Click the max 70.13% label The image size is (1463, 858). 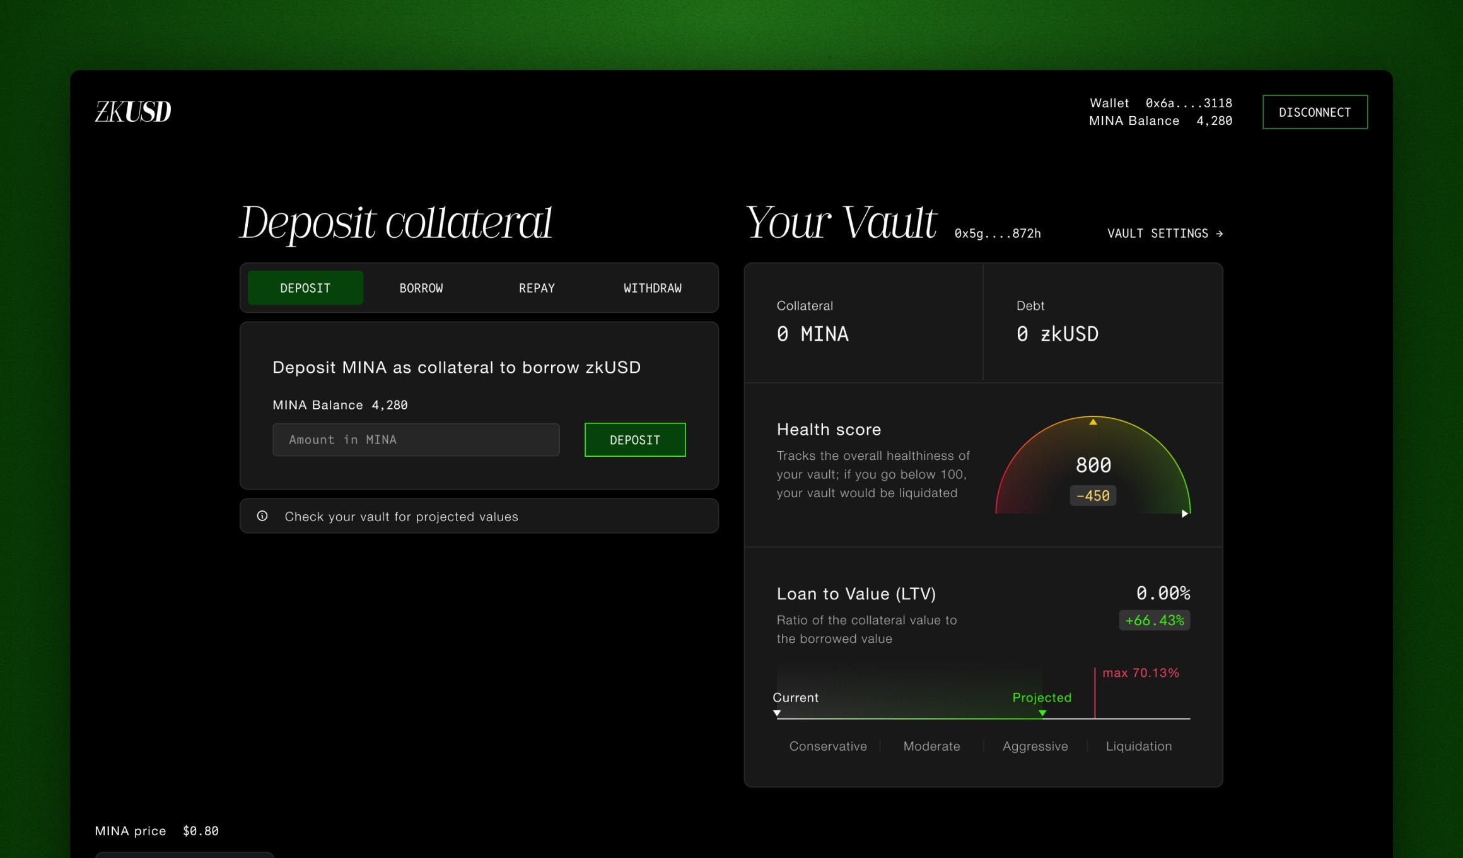point(1141,673)
